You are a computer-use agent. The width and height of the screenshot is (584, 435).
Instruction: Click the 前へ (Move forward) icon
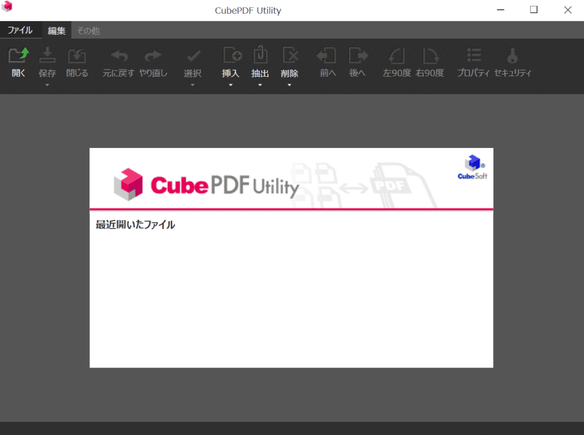pyautogui.click(x=326, y=56)
